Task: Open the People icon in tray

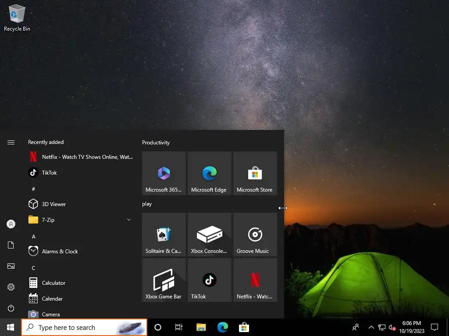Action: pyautogui.click(x=356, y=327)
